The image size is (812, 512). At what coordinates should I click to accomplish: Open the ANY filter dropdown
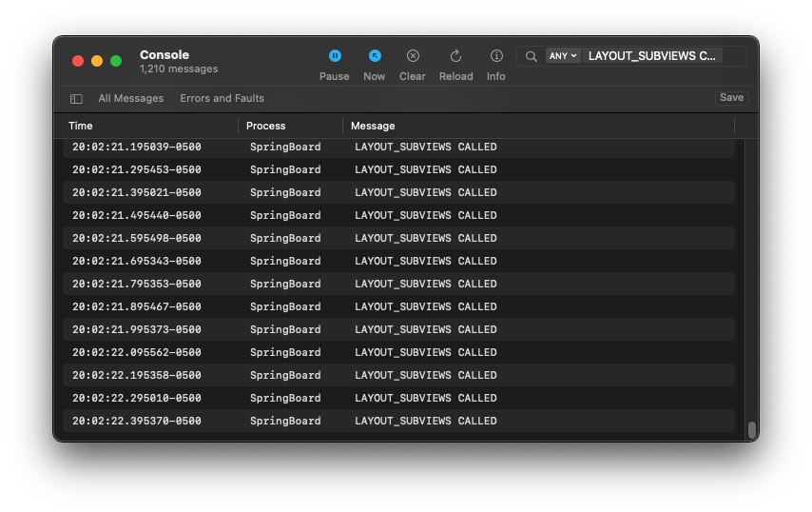[562, 56]
